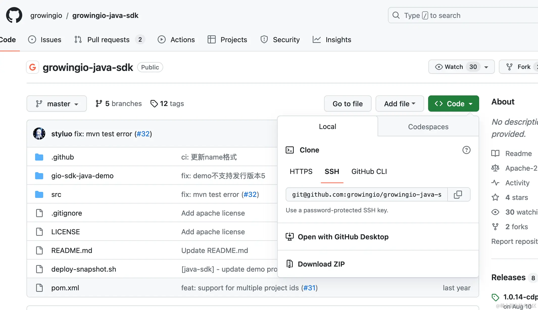Click the Apache license scales icon

point(495,168)
